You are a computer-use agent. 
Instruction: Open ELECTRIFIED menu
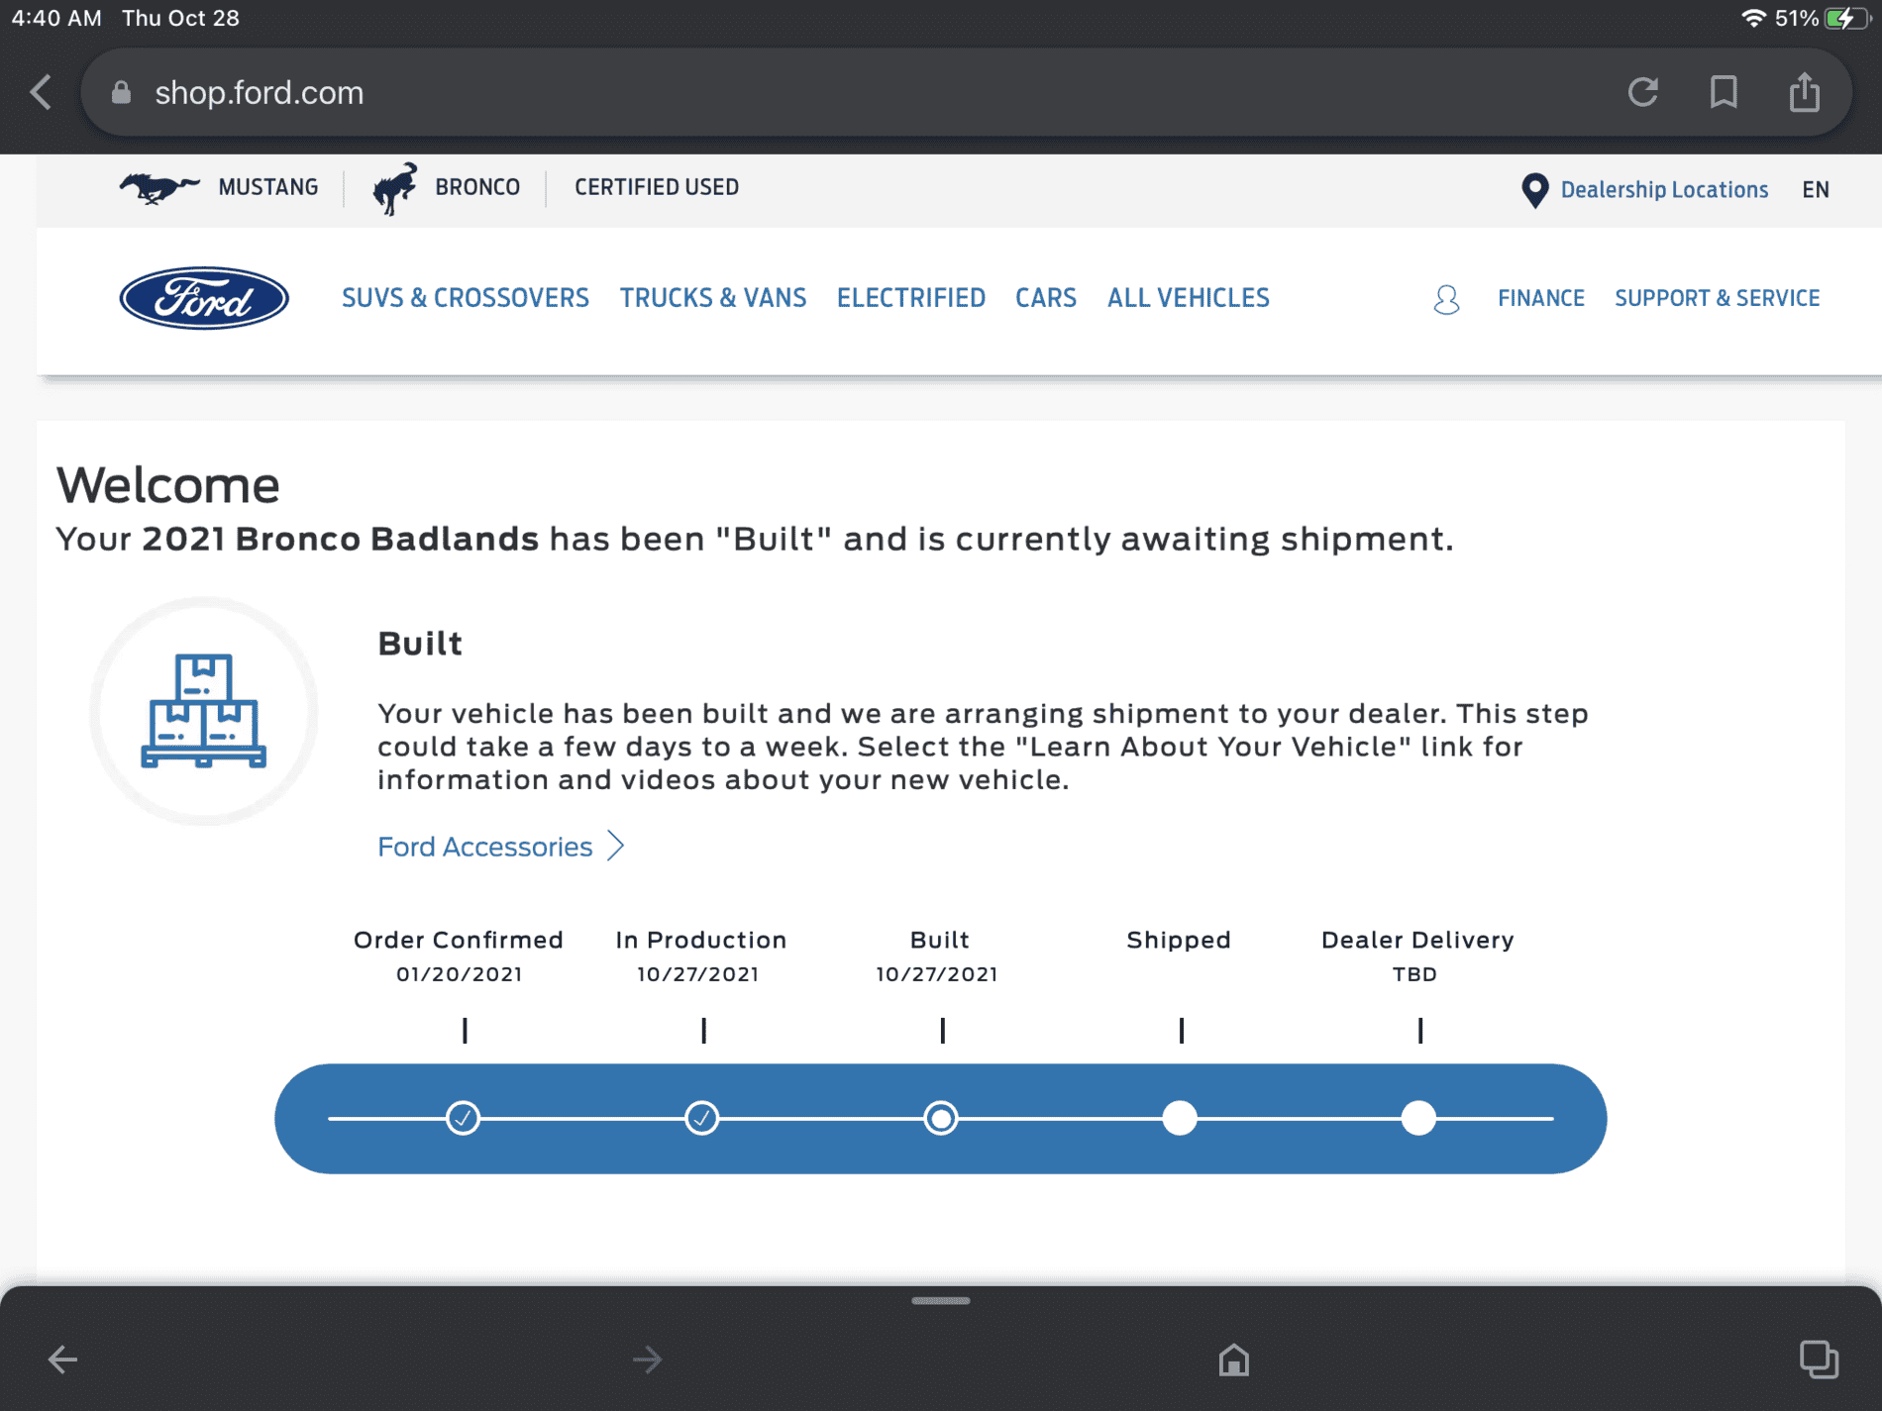click(911, 298)
